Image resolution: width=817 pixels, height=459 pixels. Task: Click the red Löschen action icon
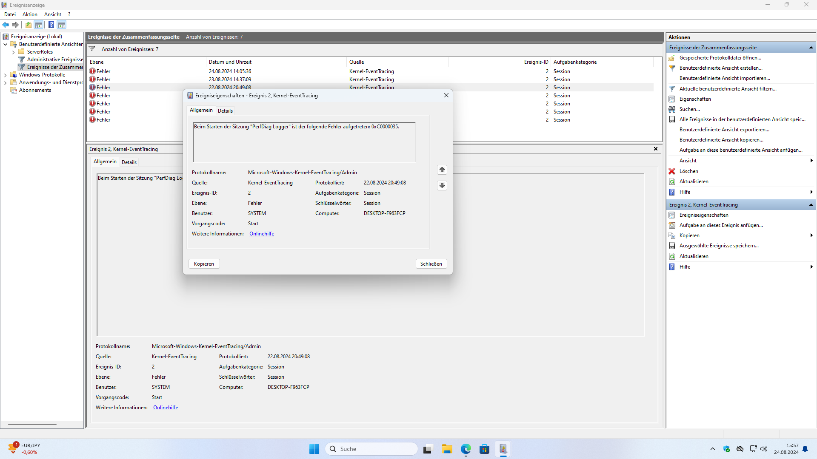coord(672,171)
